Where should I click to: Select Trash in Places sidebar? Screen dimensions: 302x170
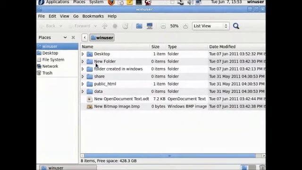(x=58, y=73)
